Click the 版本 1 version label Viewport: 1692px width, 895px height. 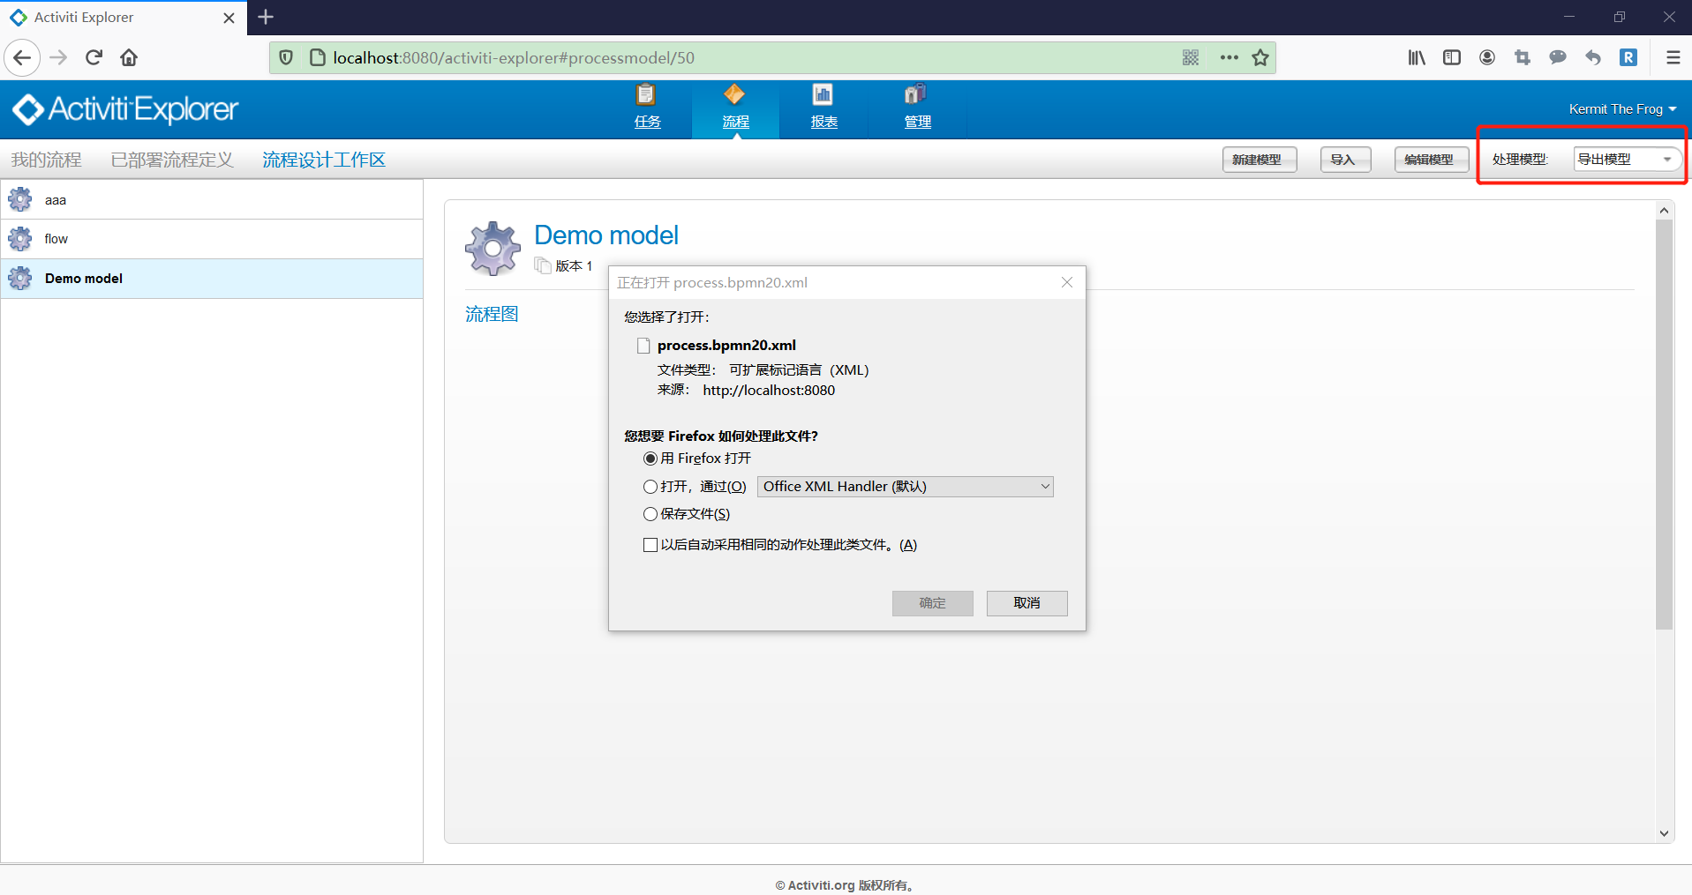[574, 266]
